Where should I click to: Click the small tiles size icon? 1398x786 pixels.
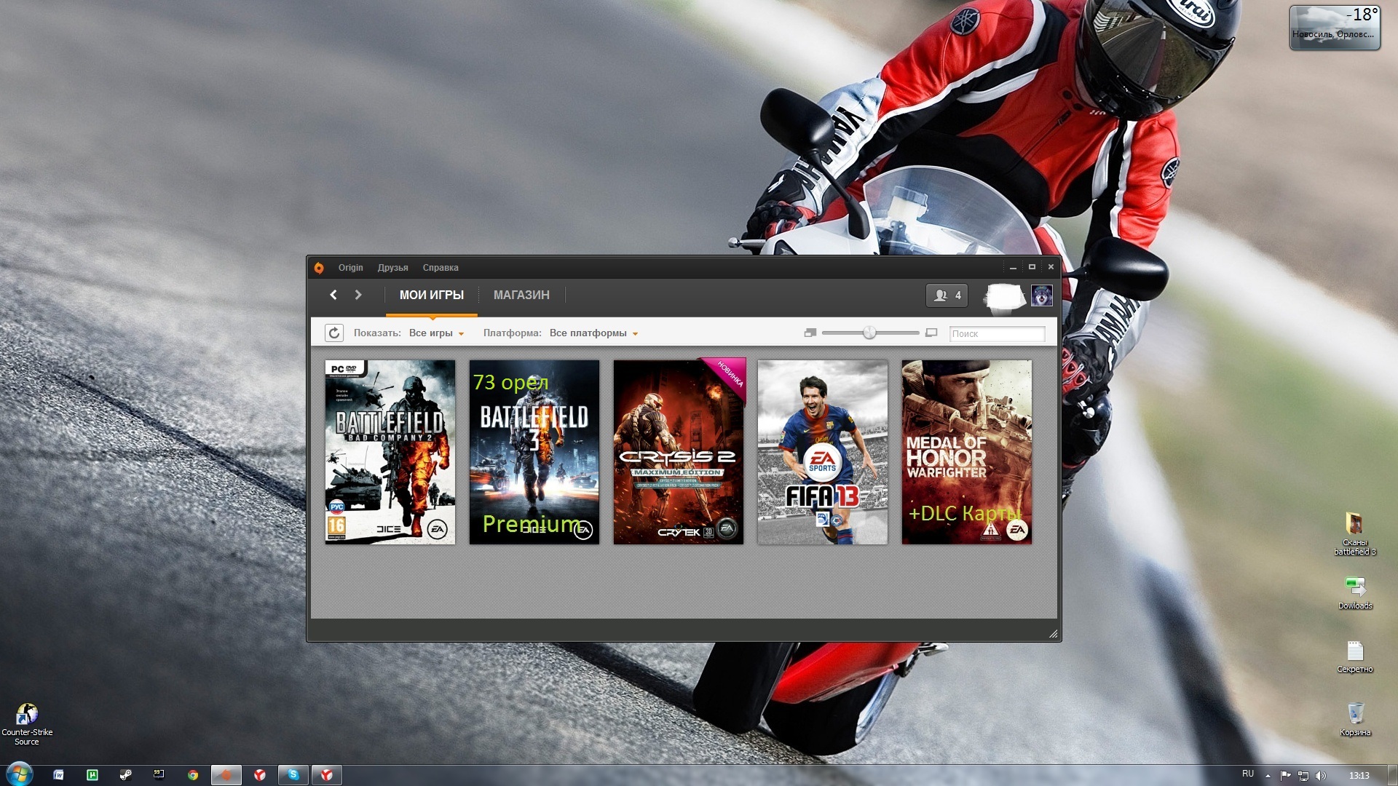pos(810,333)
